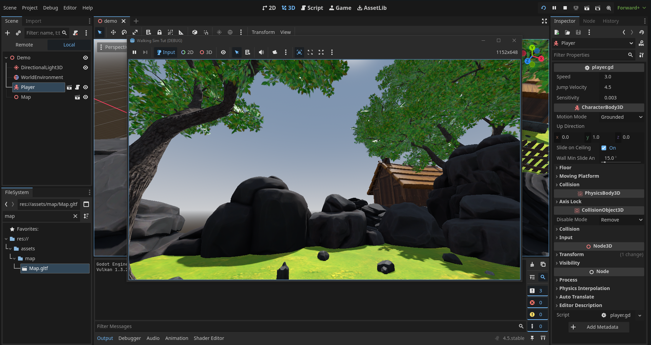This screenshot has width=651, height=345.
Task: Click the lock selected node icon
Action: (159, 32)
